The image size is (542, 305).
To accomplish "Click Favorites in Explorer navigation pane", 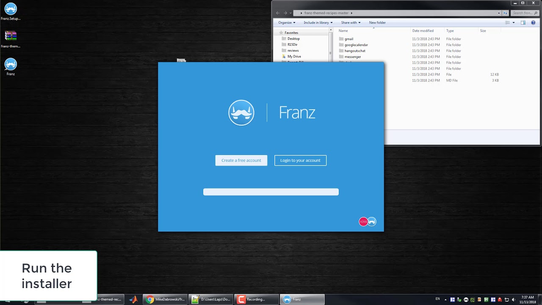I will point(291,33).
